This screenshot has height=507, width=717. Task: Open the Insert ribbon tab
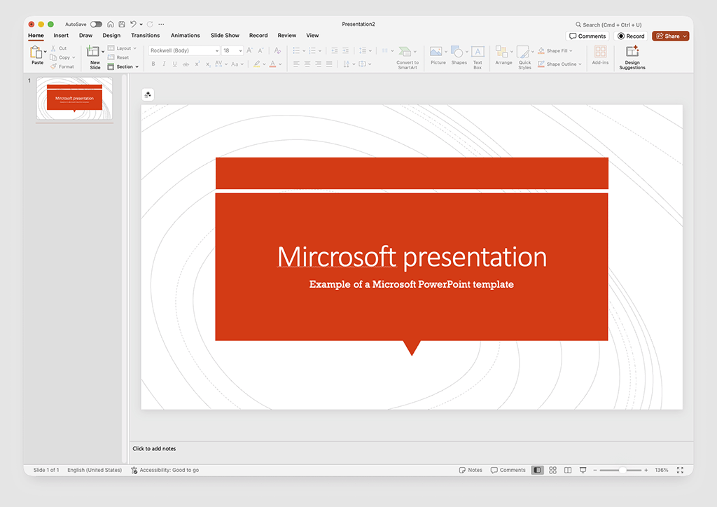pos(61,35)
